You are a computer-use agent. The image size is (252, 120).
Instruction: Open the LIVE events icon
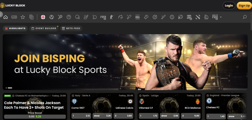point(14,17)
